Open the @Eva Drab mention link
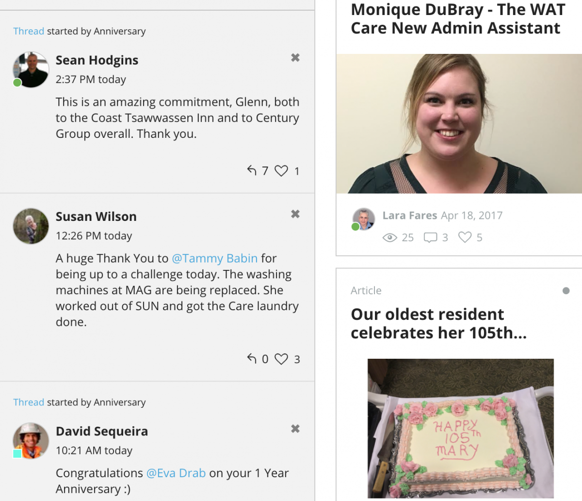 [x=176, y=473]
